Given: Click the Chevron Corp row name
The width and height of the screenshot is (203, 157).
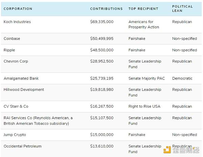Looking at the screenshot, I should pos(16,61).
